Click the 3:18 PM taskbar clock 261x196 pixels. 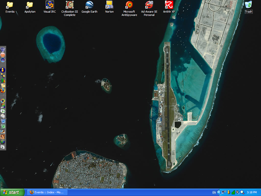(252, 192)
